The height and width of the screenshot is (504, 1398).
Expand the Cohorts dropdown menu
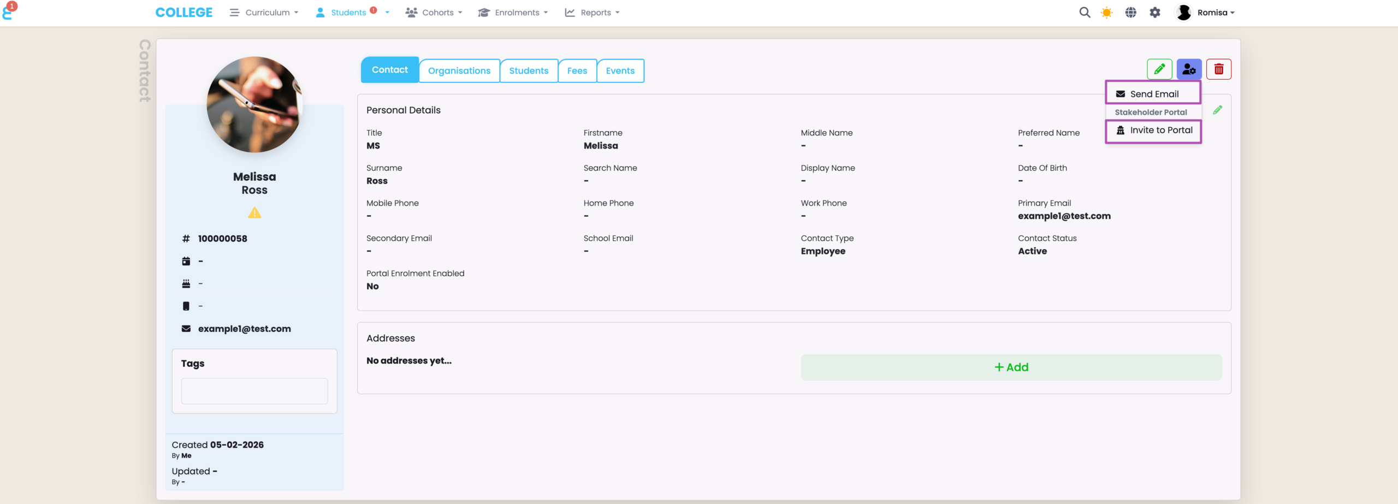tap(434, 13)
